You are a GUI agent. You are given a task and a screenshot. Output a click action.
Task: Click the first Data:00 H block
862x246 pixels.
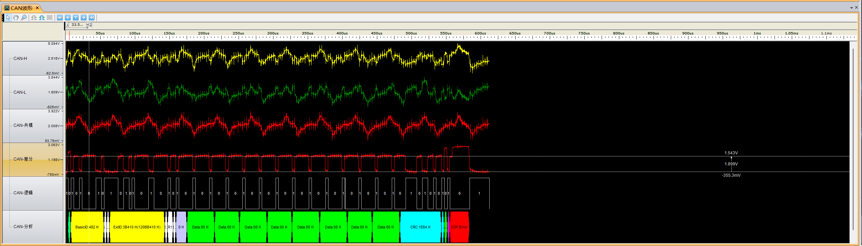(200, 227)
